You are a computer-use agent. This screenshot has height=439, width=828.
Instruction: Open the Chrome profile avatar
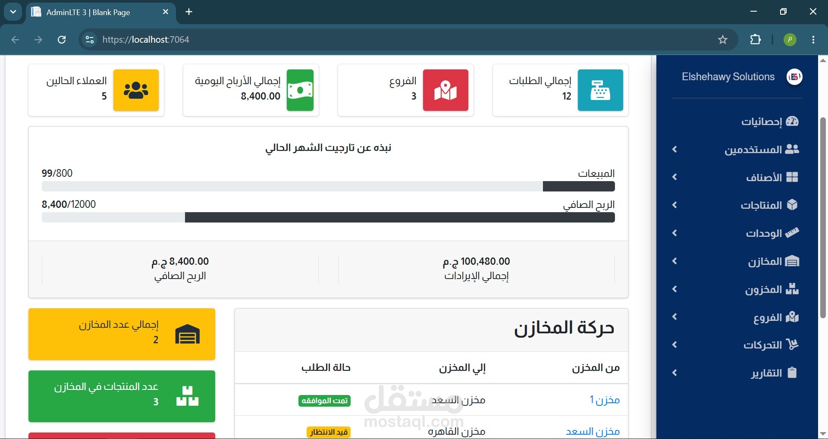point(790,40)
